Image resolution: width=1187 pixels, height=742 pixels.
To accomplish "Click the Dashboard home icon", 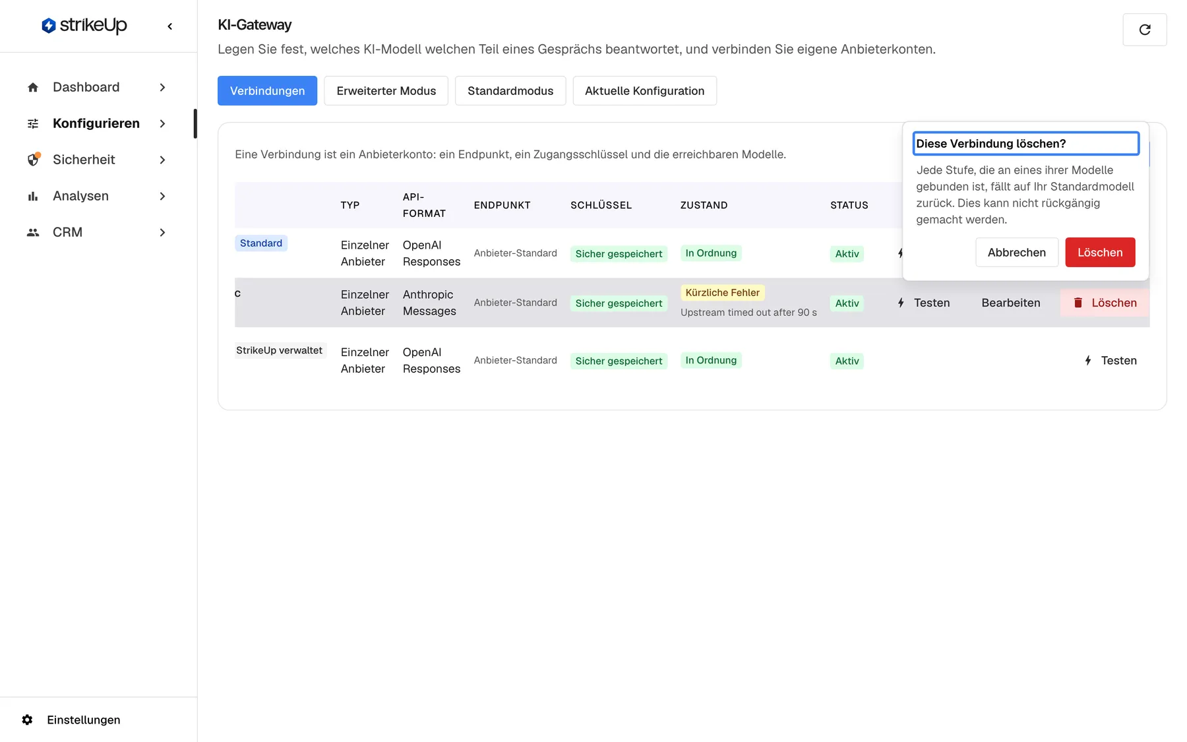I will click(x=33, y=87).
